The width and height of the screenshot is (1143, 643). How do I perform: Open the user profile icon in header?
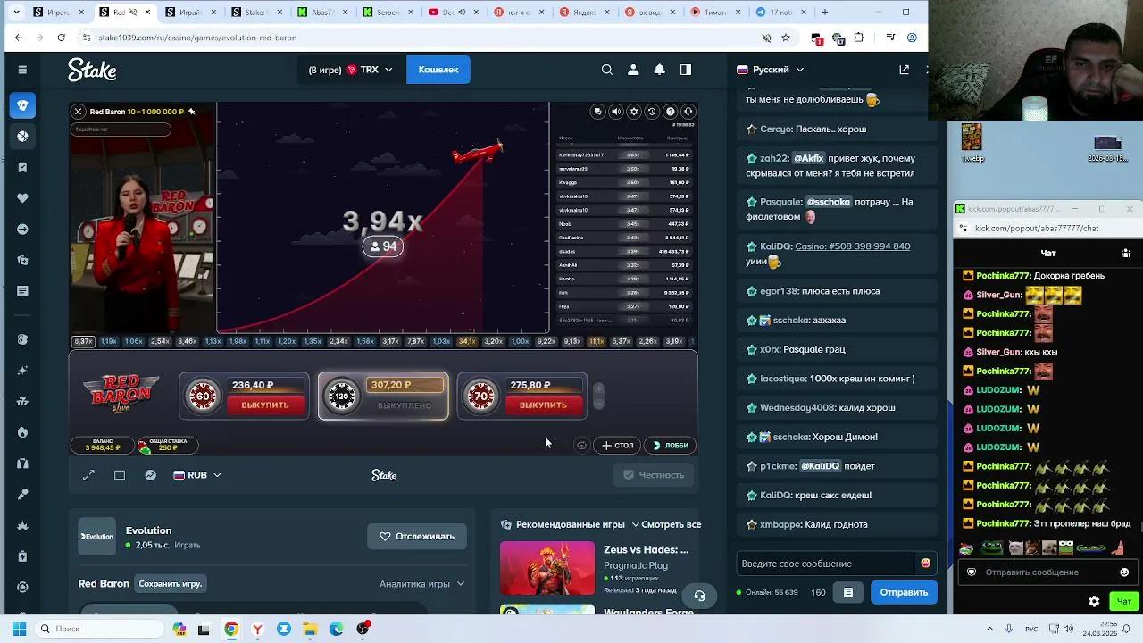633,70
